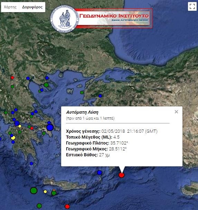
Task: Select the red marker at the map's bottom edge
Action: pyautogui.click(x=67, y=207)
